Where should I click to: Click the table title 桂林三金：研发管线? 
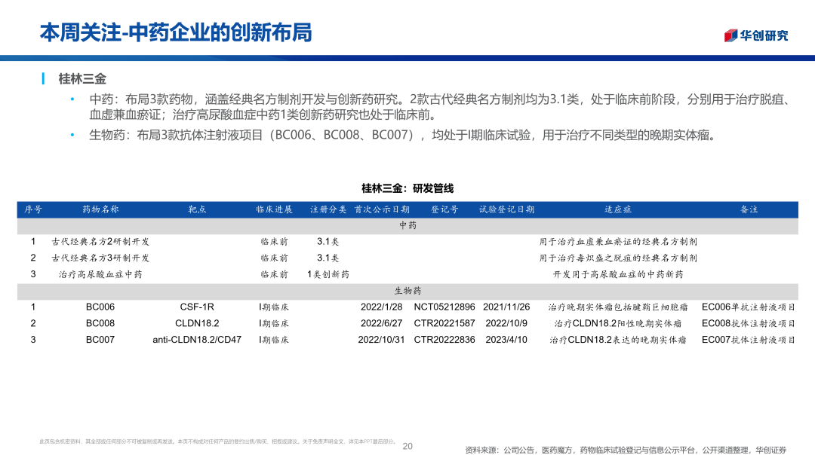pos(407,188)
